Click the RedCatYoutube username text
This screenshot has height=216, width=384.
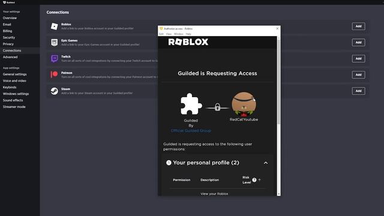(244, 119)
